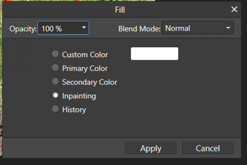The width and height of the screenshot is (247, 165).
Task: Click the Apply button
Action: 151,148
